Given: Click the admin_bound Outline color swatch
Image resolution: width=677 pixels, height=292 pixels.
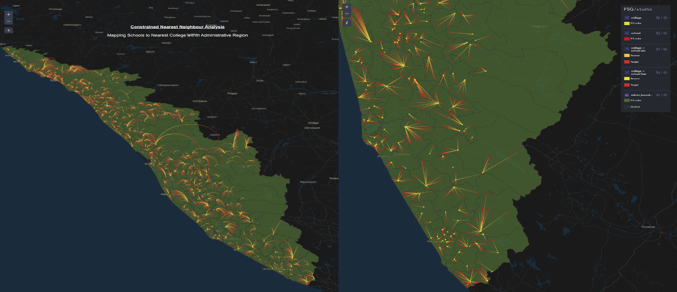Looking at the screenshot, I should (x=627, y=107).
